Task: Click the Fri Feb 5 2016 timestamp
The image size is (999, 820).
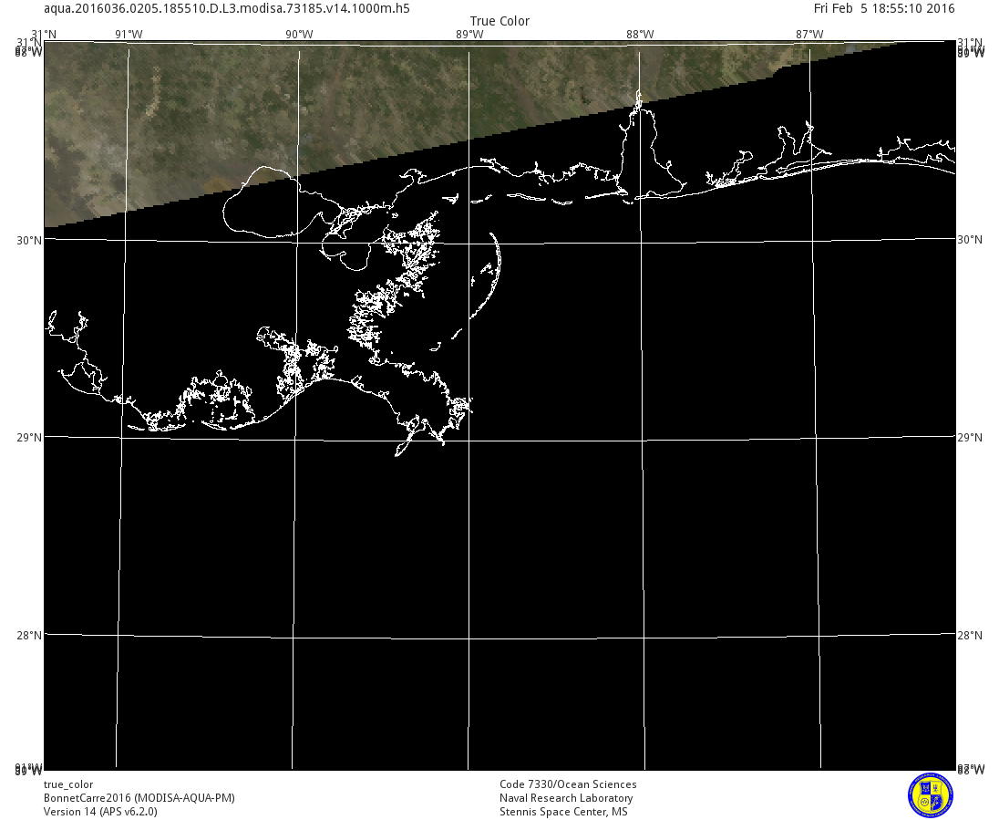Action: pos(884,8)
